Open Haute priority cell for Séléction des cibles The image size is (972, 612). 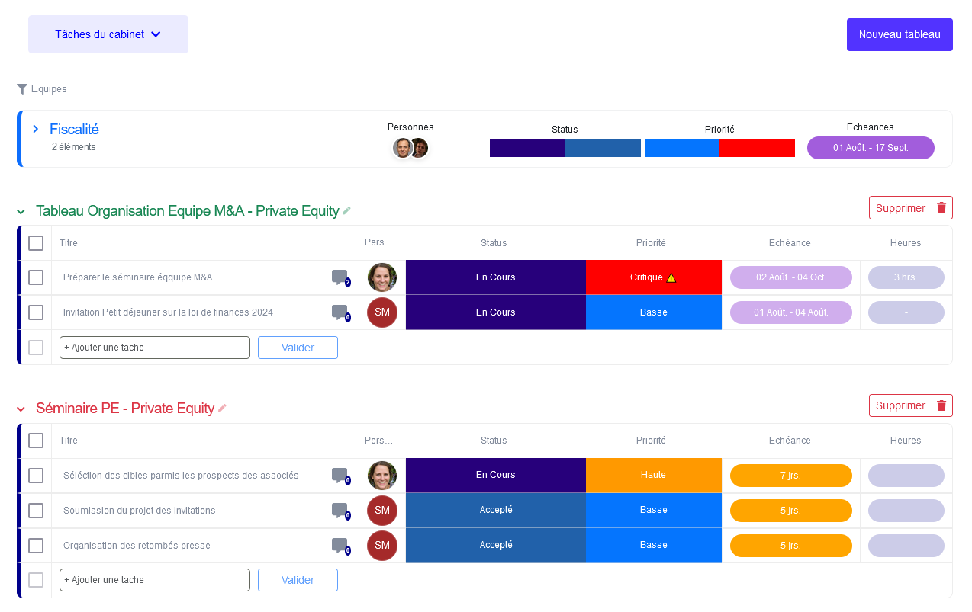click(654, 475)
